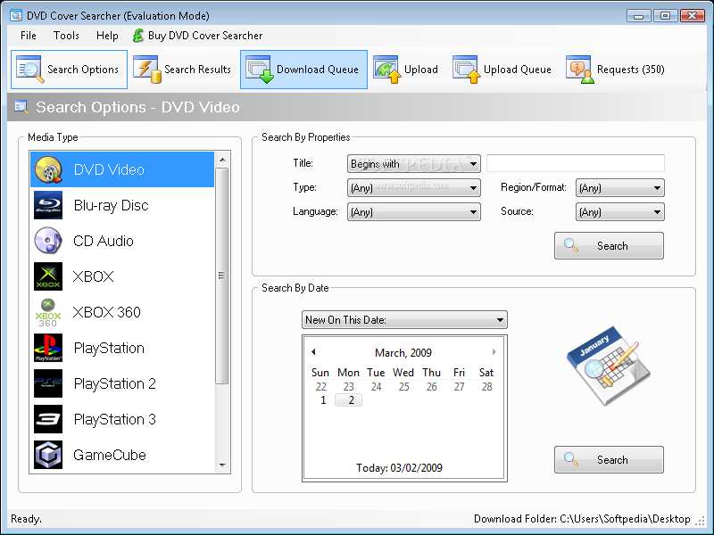Click the March, 2009 calendar title
This screenshot has height=535, width=714.
[403, 352]
